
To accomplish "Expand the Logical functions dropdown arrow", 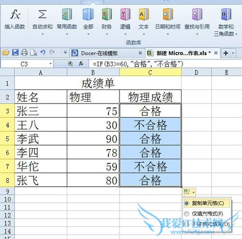I will [125, 34].
